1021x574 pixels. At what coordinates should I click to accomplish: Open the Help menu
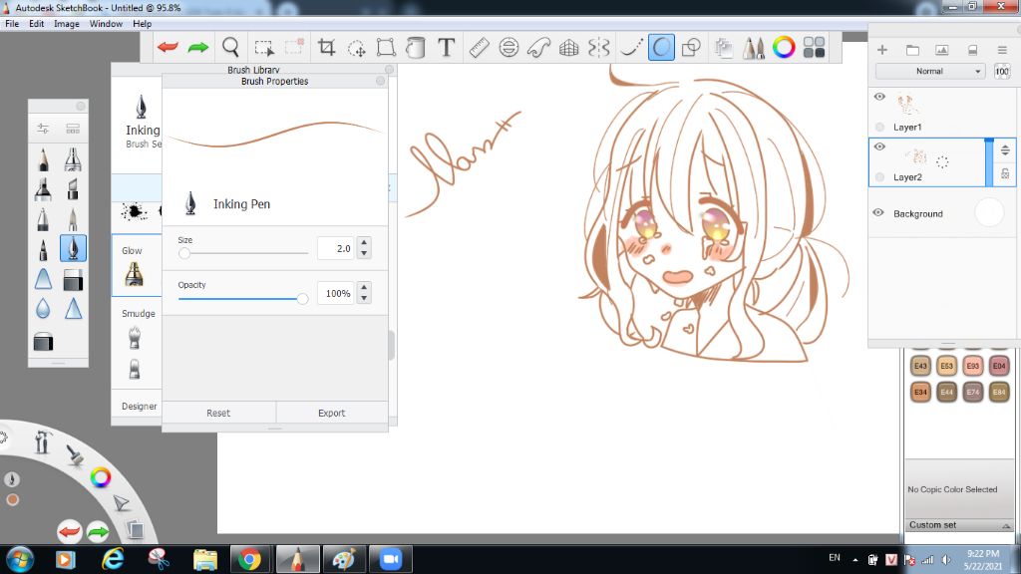tap(142, 24)
